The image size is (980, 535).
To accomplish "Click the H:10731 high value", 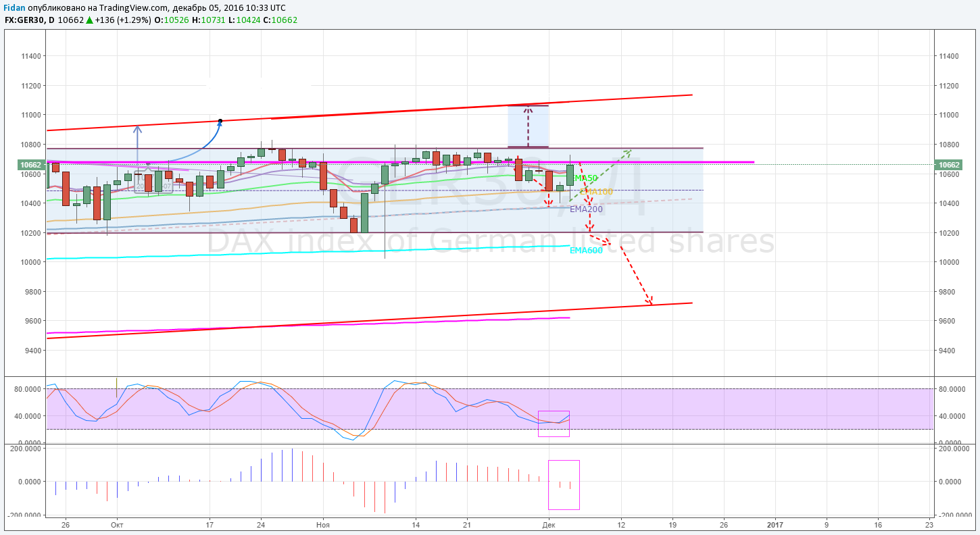I will click(x=207, y=20).
